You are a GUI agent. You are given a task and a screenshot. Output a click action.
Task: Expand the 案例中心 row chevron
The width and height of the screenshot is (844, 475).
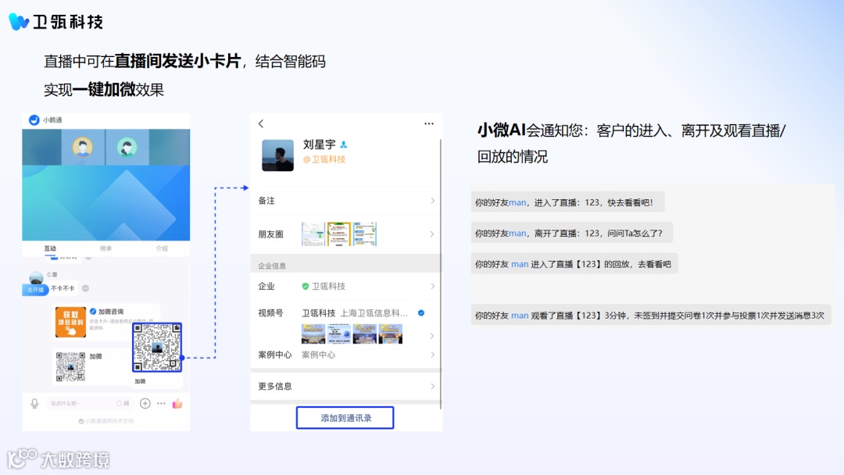[x=432, y=355]
